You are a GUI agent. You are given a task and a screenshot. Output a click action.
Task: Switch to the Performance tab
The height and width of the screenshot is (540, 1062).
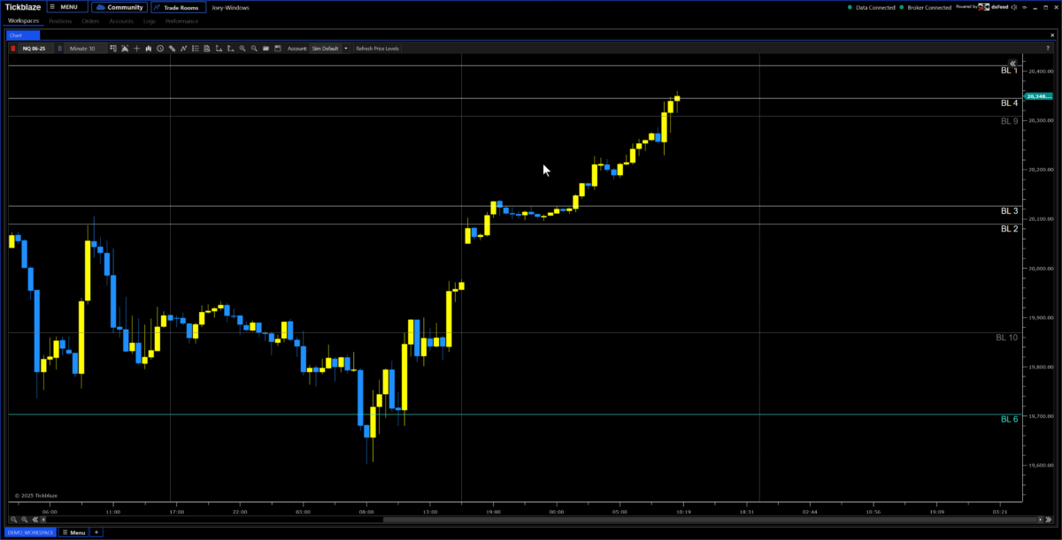pos(181,20)
